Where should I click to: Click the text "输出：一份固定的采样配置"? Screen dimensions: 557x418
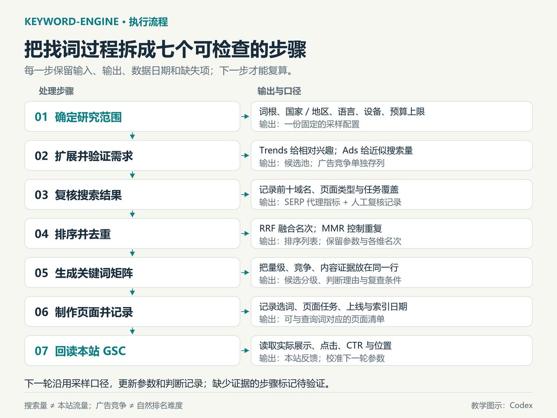(x=309, y=124)
